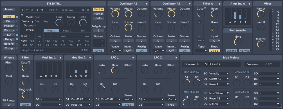This screenshot has height=109, width=283.
Task: Open Oscillator A2 wave shape selector
Action: 158,51
